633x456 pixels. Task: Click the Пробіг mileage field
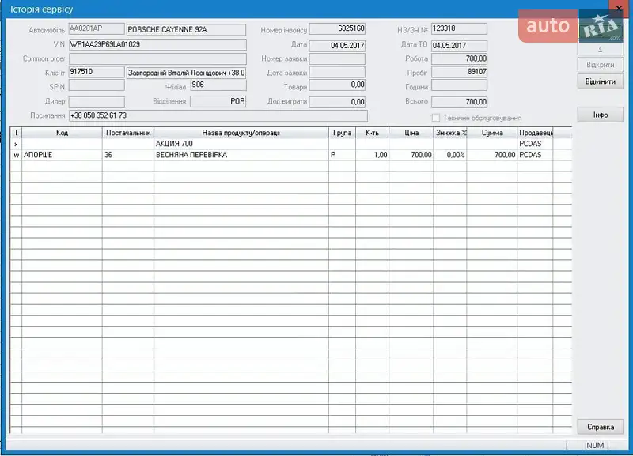[x=459, y=73]
